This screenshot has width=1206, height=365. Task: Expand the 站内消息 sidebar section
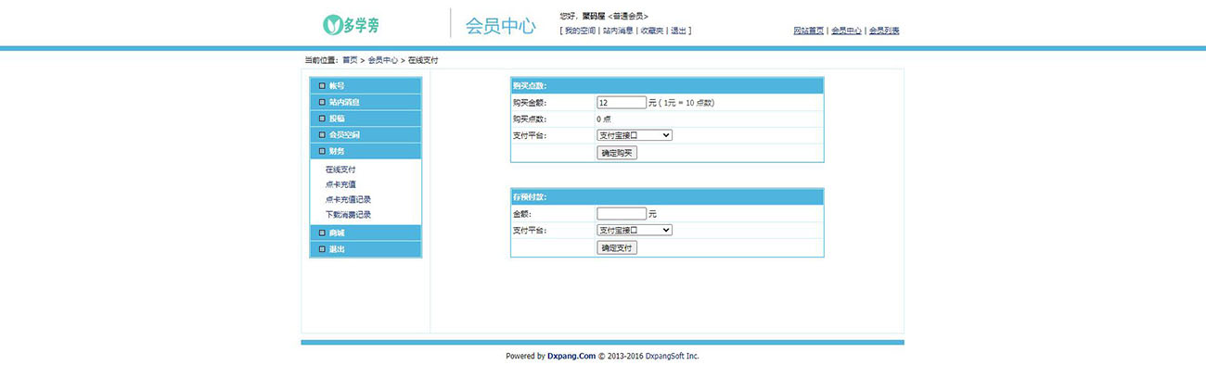[366, 102]
